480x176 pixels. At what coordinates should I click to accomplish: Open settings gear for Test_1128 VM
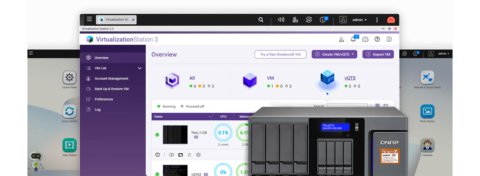click(x=198, y=155)
